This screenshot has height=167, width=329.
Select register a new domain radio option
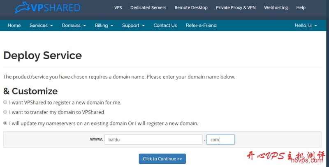coord(5,102)
